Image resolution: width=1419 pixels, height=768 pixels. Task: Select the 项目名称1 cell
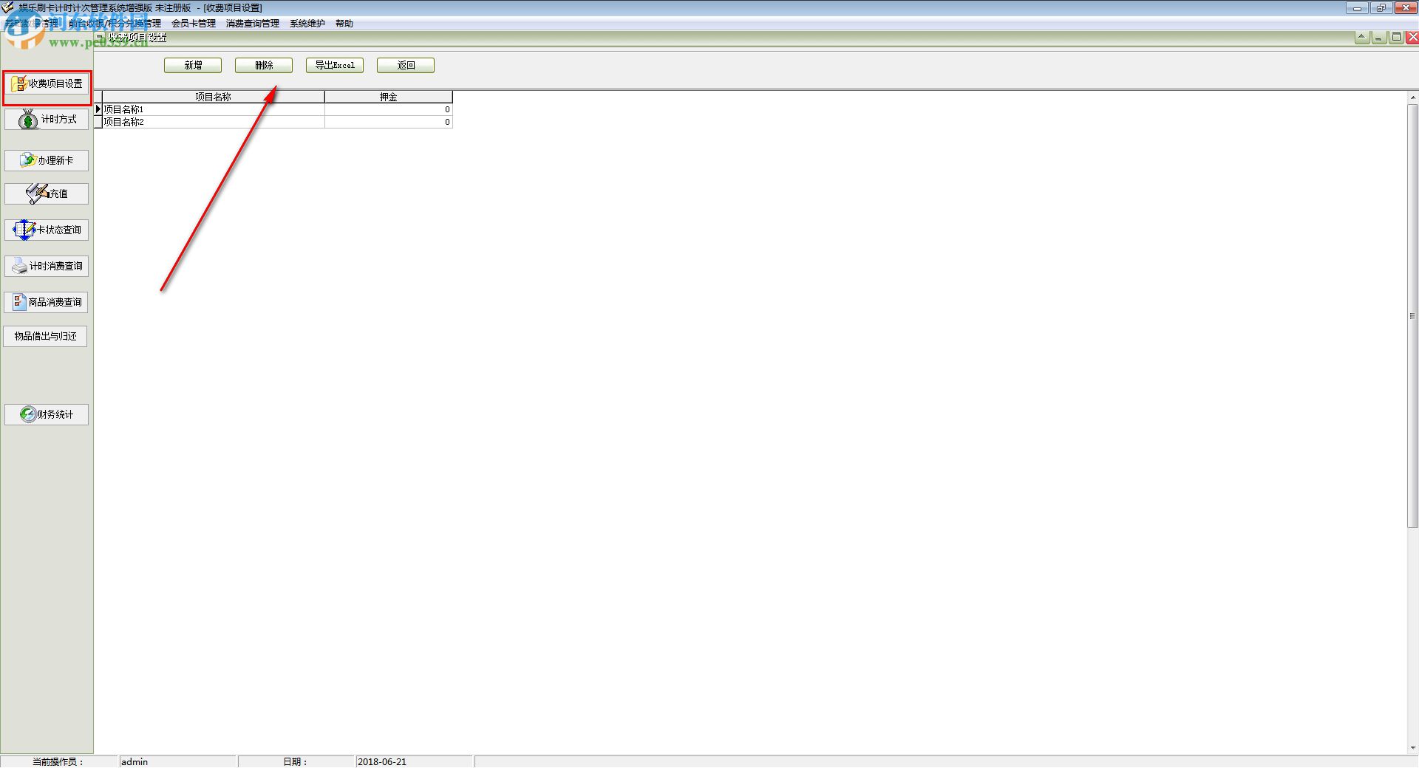(214, 109)
